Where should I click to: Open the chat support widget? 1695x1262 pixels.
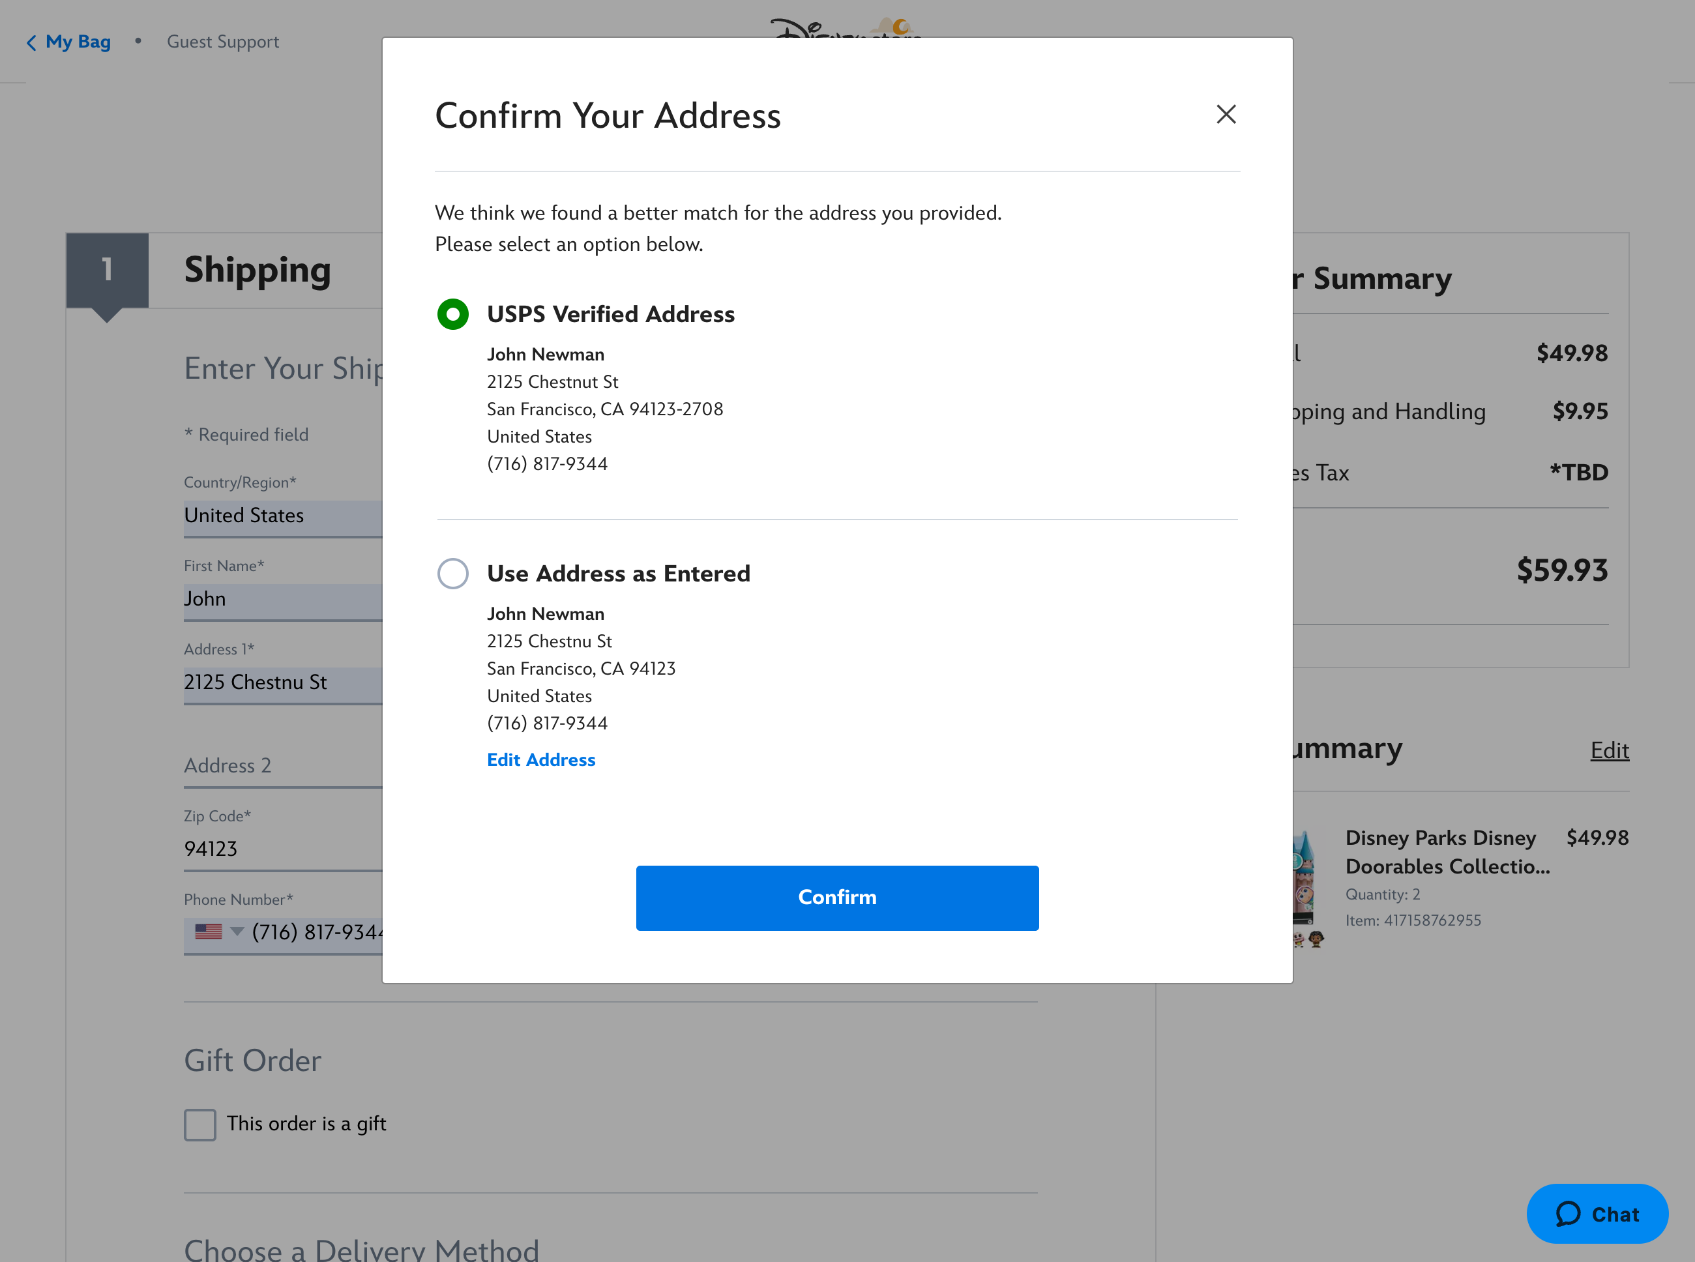click(1597, 1214)
